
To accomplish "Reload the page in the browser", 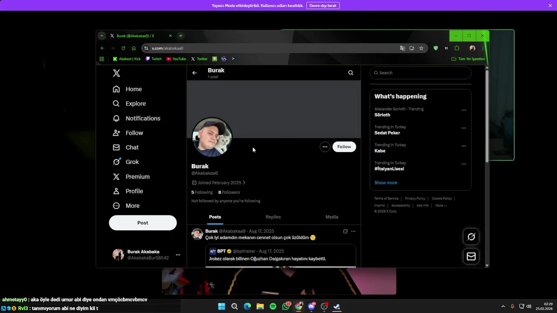I will (x=123, y=48).
